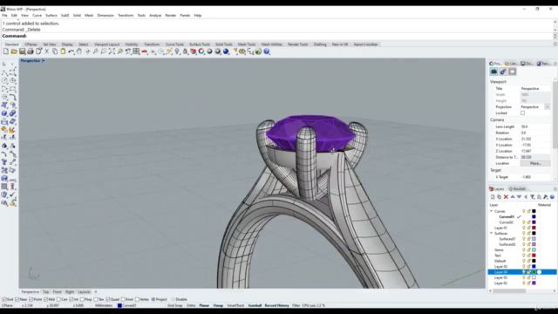558x314 pixels.
Task: Save the model with floppy icon
Action: click(22, 51)
